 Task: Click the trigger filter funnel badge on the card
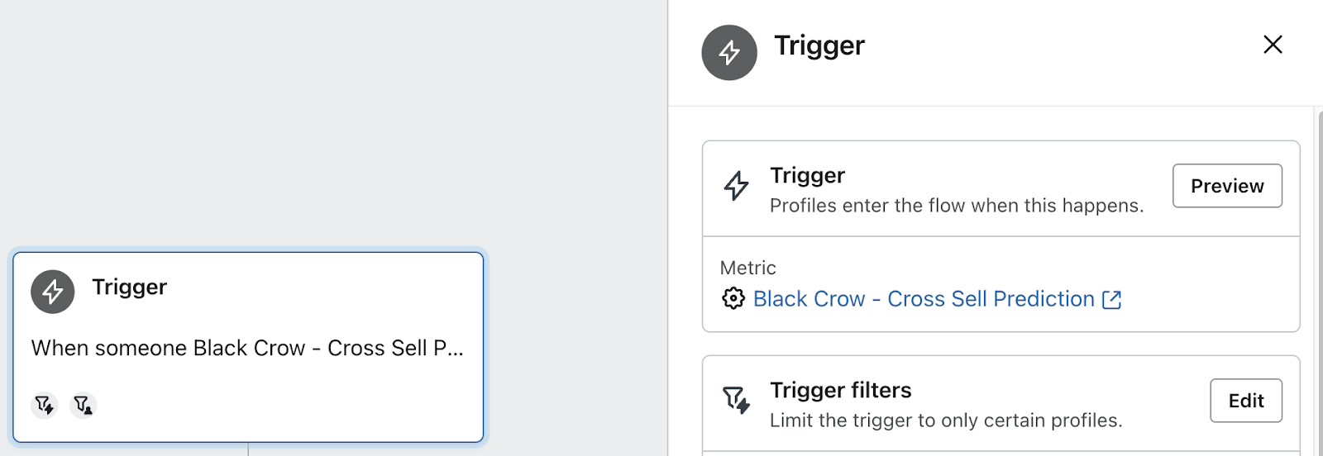(45, 405)
